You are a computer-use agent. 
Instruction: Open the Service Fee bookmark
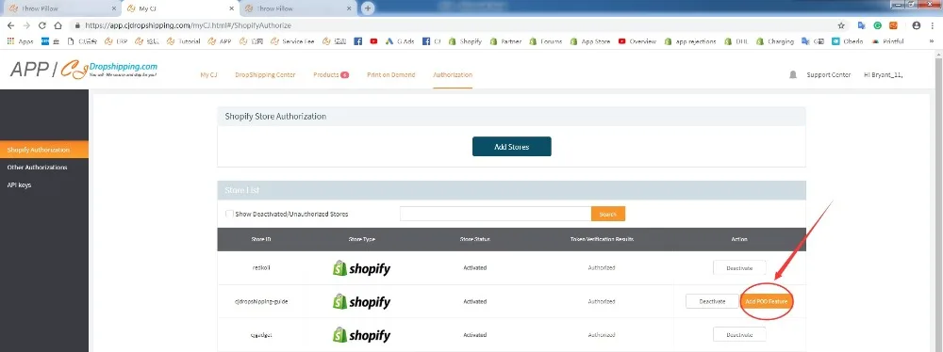[292, 41]
